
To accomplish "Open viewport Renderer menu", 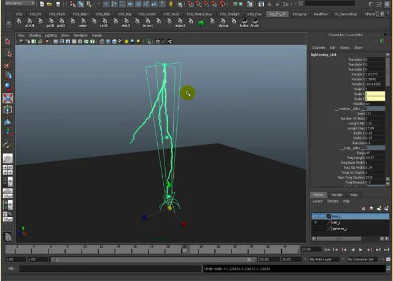I will pyautogui.click(x=80, y=36).
